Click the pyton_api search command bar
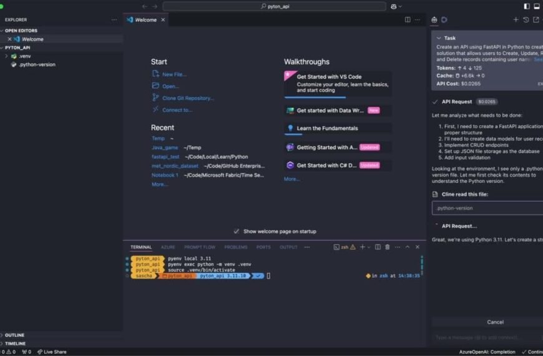 coord(274,6)
